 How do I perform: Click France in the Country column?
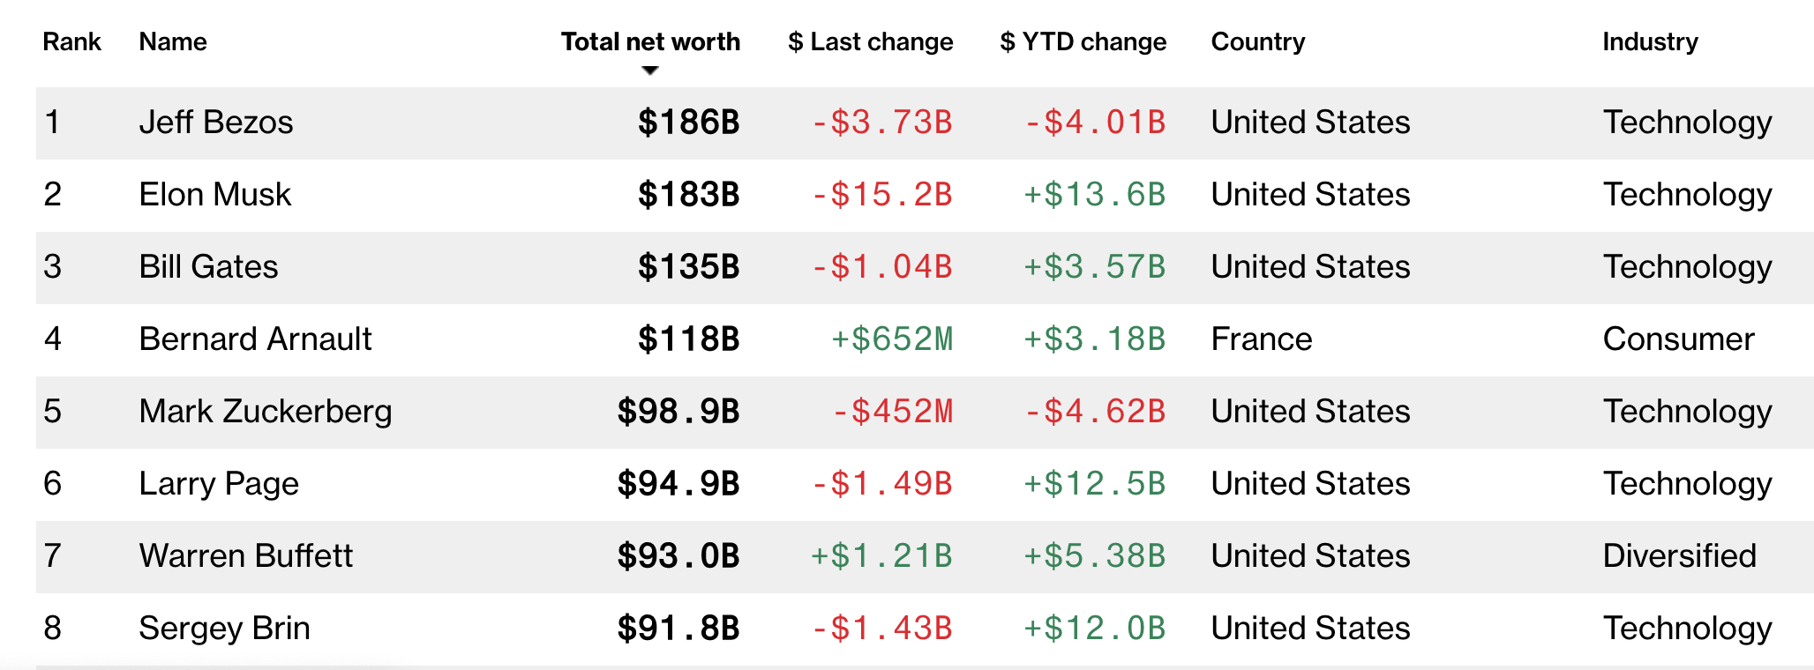pyautogui.click(x=1261, y=339)
